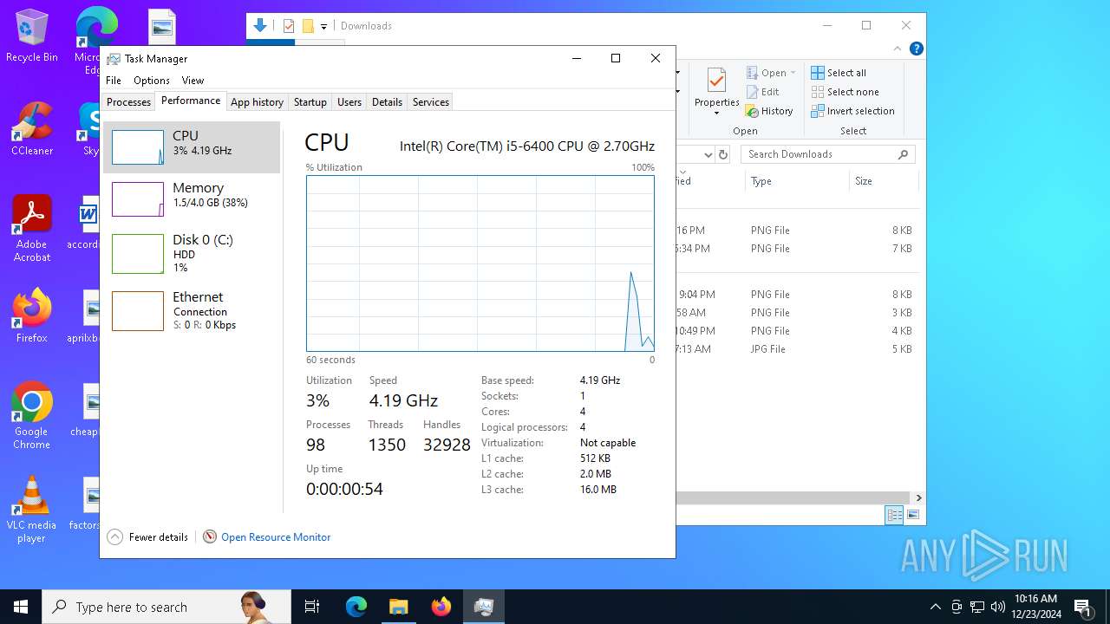The image size is (1110, 624).
Task: Open the network icon in the tray
Action: [x=977, y=607]
